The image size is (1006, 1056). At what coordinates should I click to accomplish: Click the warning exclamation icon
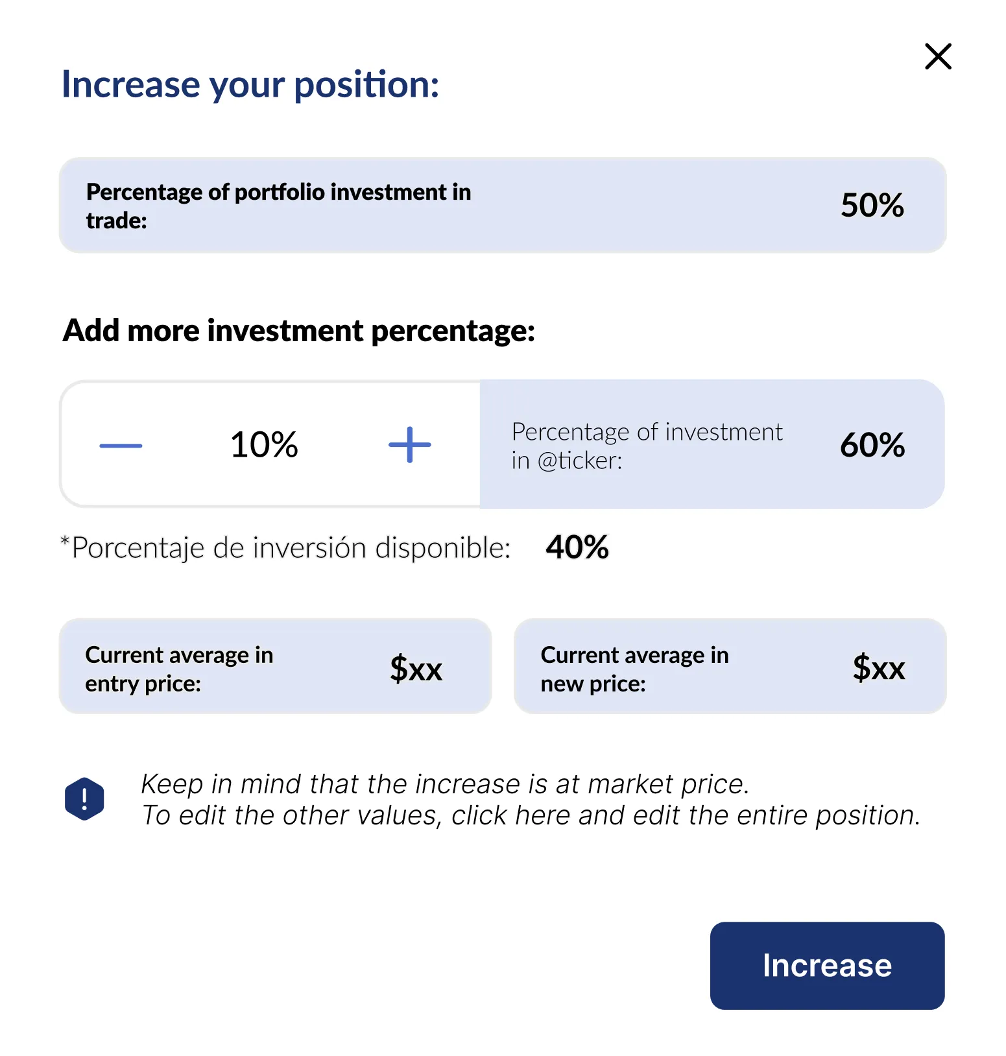[x=84, y=797]
